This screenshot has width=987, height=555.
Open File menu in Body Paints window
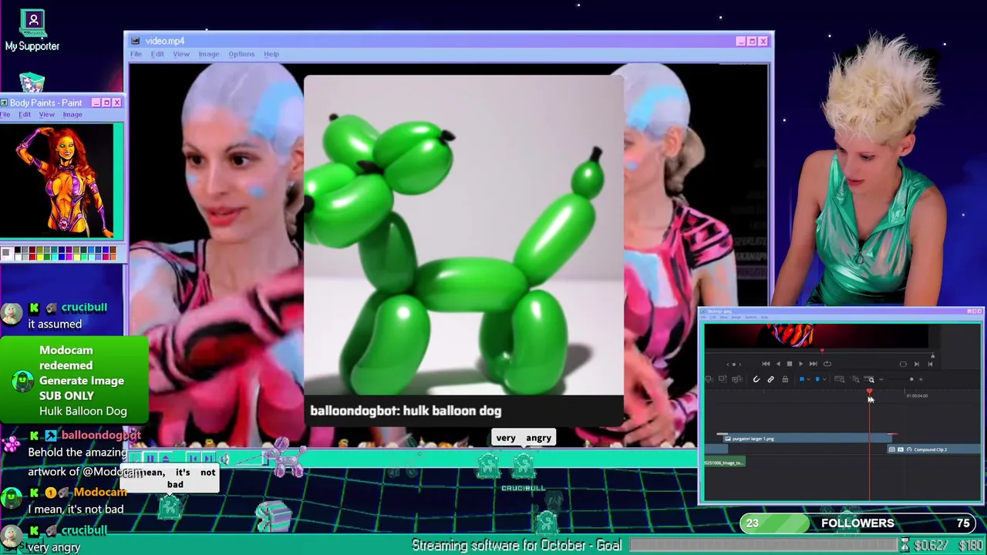tap(5, 115)
